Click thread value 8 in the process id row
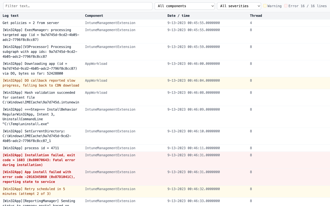The image size is (330, 206). (251, 148)
